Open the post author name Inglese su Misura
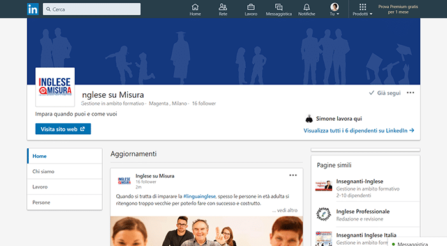The width and height of the screenshot is (447, 246). coord(155,176)
